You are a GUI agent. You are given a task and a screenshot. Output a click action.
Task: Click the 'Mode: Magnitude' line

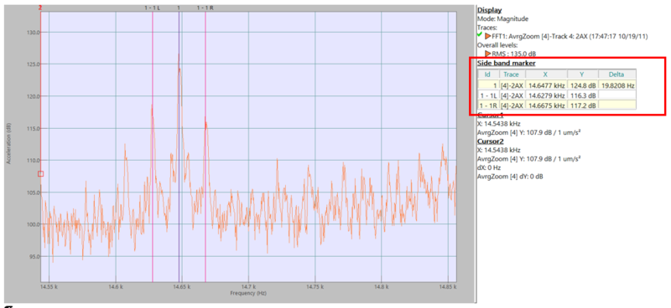pyautogui.click(x=502, y=18)
